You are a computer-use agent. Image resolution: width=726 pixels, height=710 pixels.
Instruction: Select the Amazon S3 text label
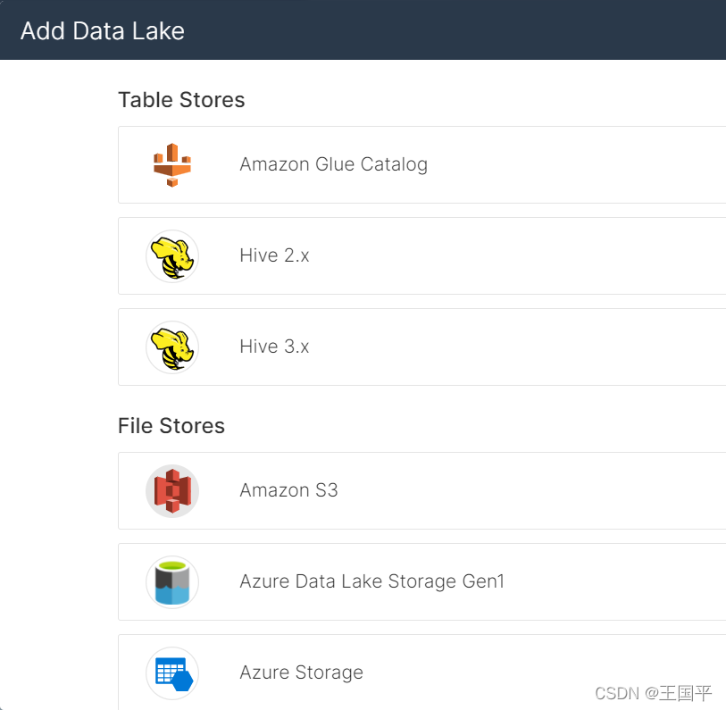point(288,490)
